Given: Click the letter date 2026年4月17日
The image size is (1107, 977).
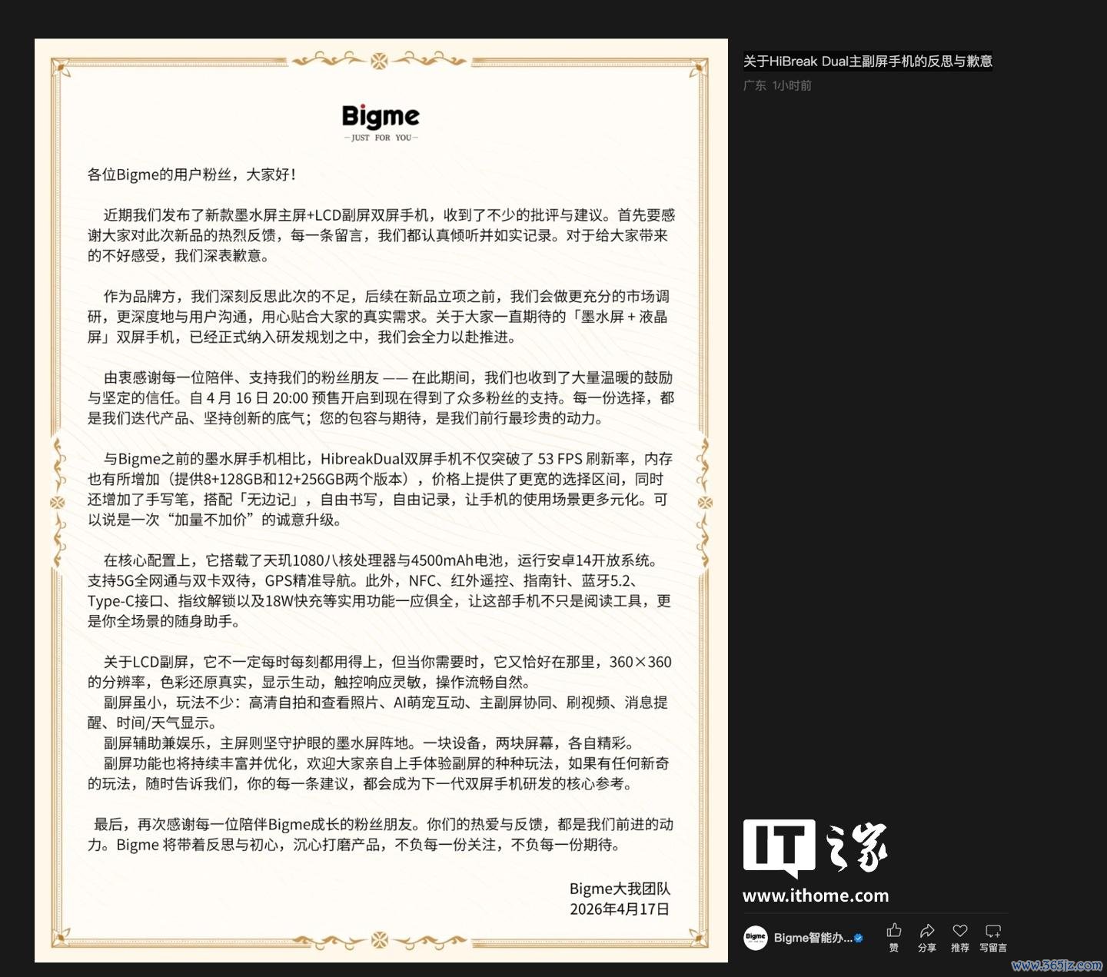Looking at the screenshot, I should (x=620, y=909).
